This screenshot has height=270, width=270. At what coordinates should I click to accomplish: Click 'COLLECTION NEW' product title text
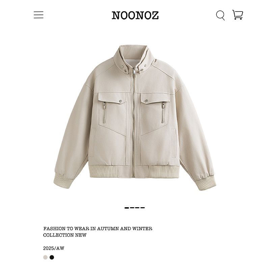tap(65, 235)
